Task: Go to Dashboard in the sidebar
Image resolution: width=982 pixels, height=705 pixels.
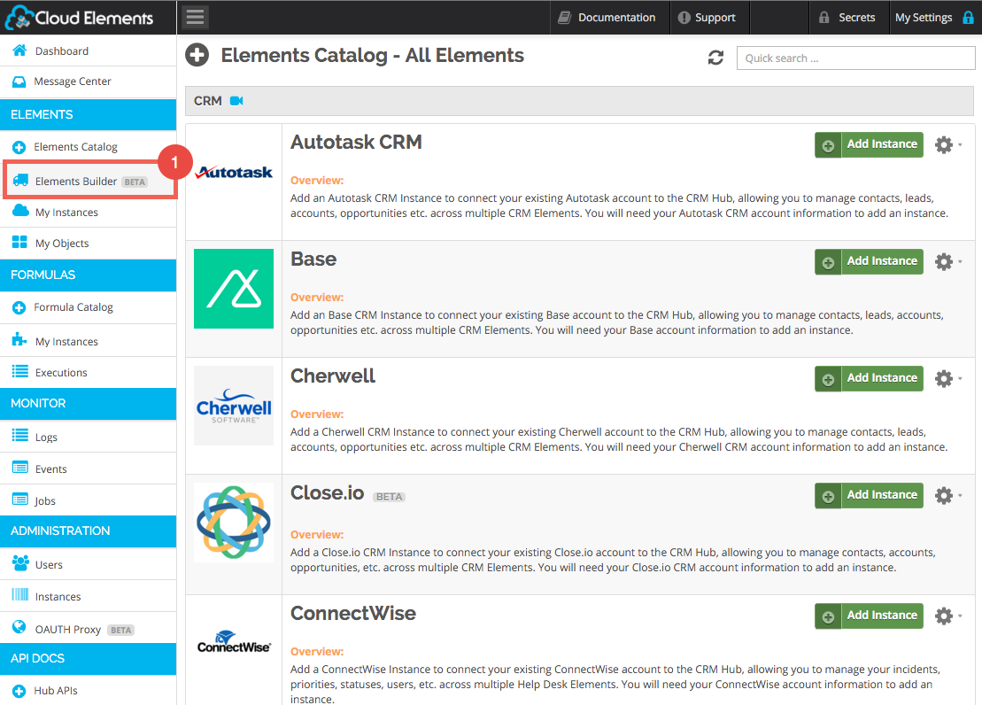Action: tap(89, 50)
